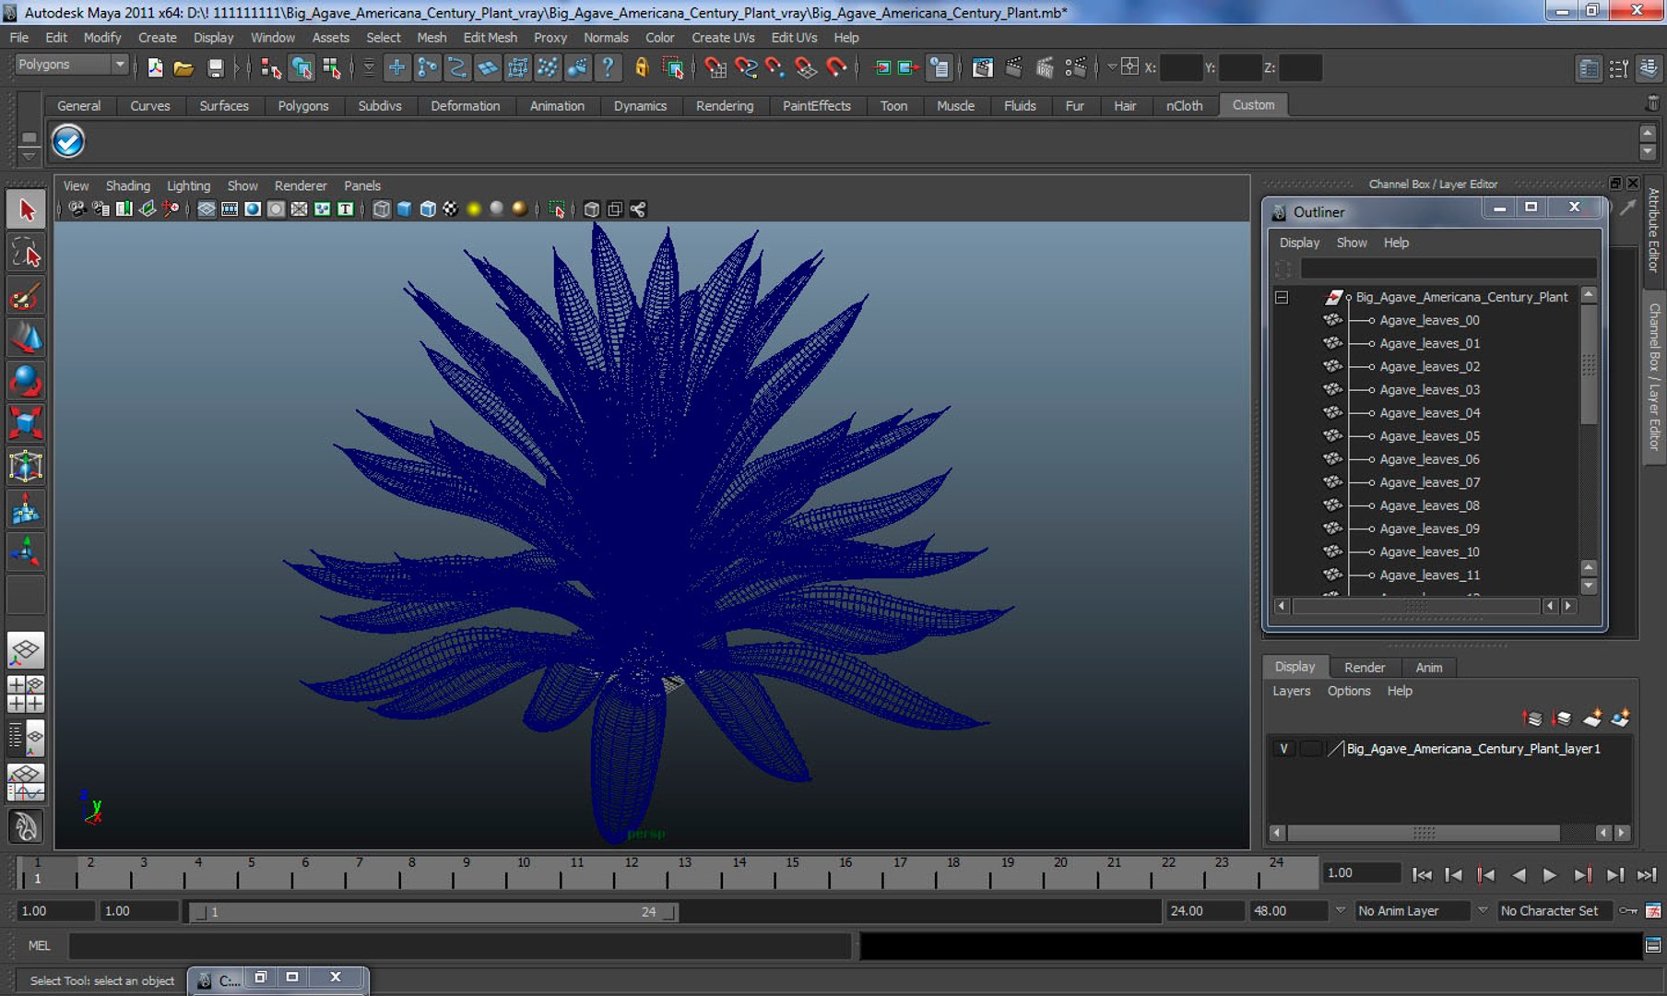Collapse Big_Agave_Americana_Century_Plant group in Outliner
Screen dimensions: 1667x996
(1282, 297)
